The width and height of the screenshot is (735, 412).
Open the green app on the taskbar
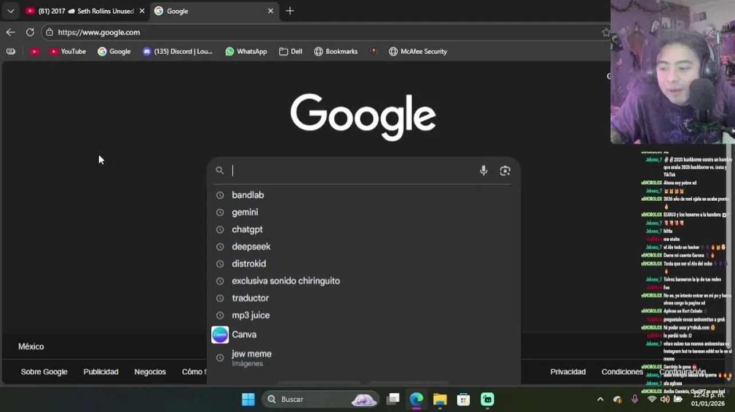point(487,399)
